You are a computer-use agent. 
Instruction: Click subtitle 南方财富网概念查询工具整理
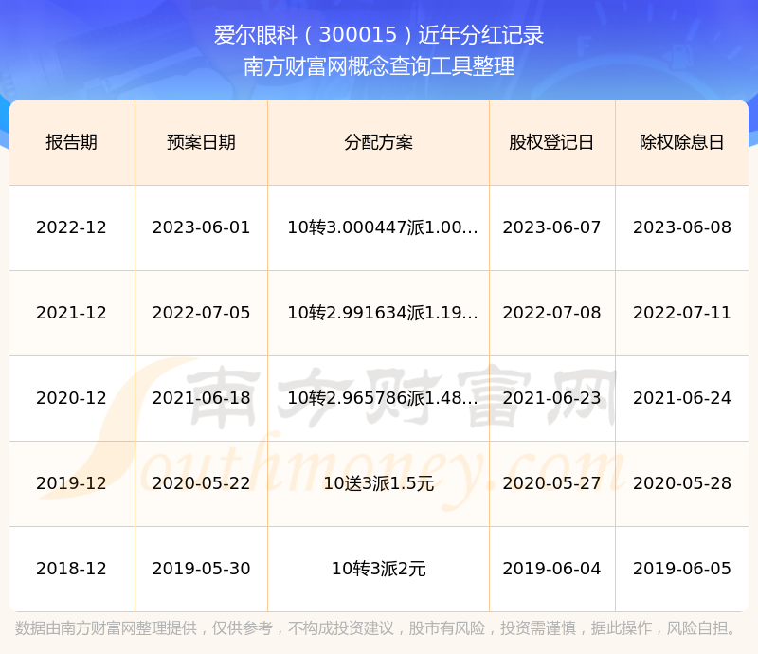[379, 66]
